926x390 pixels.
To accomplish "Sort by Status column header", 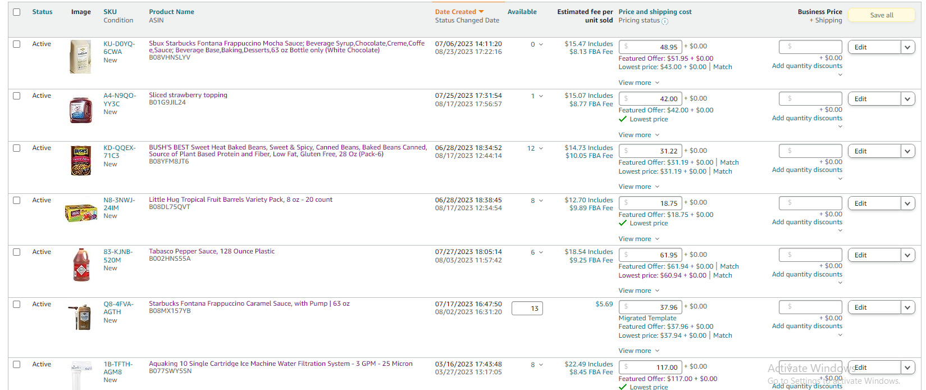I will (x=42, y=12).
